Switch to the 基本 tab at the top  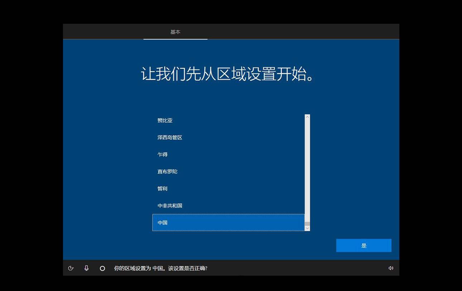pos(175,32)
